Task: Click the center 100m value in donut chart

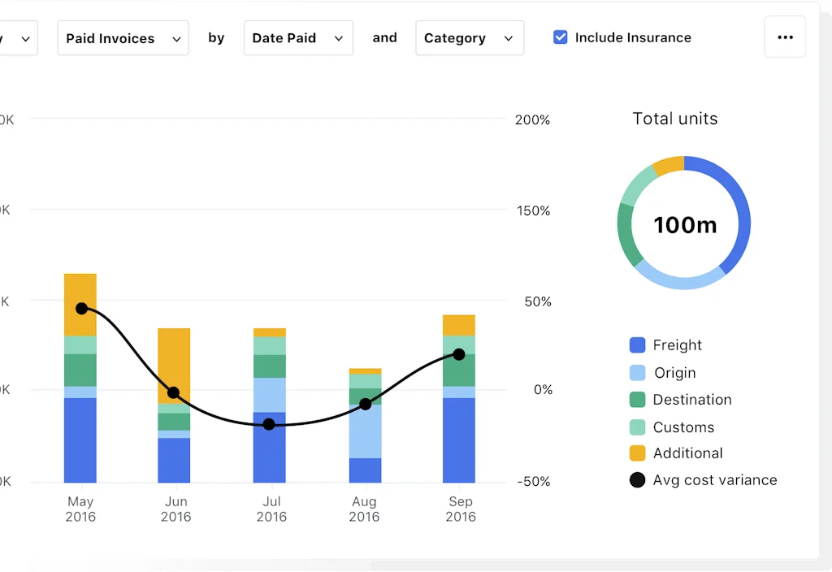Action: (x=683, y=224)
